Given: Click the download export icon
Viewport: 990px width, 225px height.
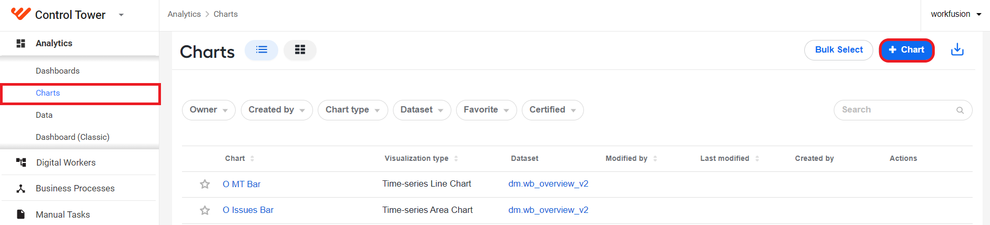Looking at the screenshot, I should 957,50.
